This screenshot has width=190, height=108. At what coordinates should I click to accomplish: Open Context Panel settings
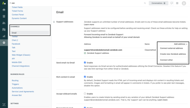click(x=18, y=15)
